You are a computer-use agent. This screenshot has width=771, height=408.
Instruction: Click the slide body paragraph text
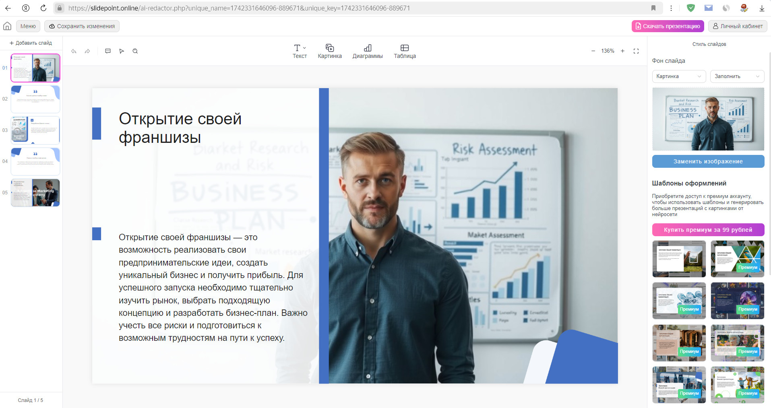pos(213,288)
